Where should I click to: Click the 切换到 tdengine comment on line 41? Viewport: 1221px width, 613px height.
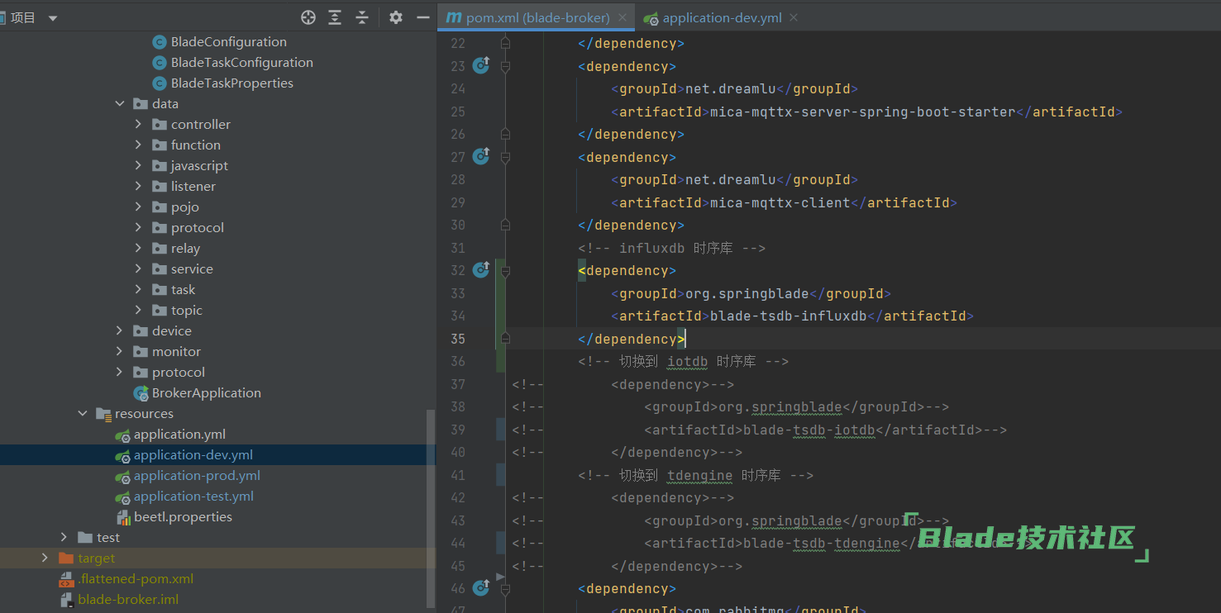point(696,475)
